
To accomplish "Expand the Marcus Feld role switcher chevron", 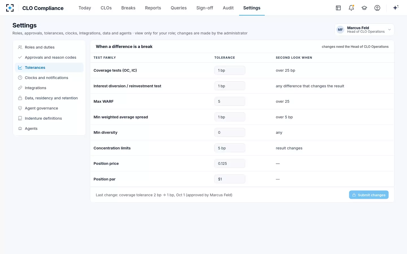I will tap(389, 30).
